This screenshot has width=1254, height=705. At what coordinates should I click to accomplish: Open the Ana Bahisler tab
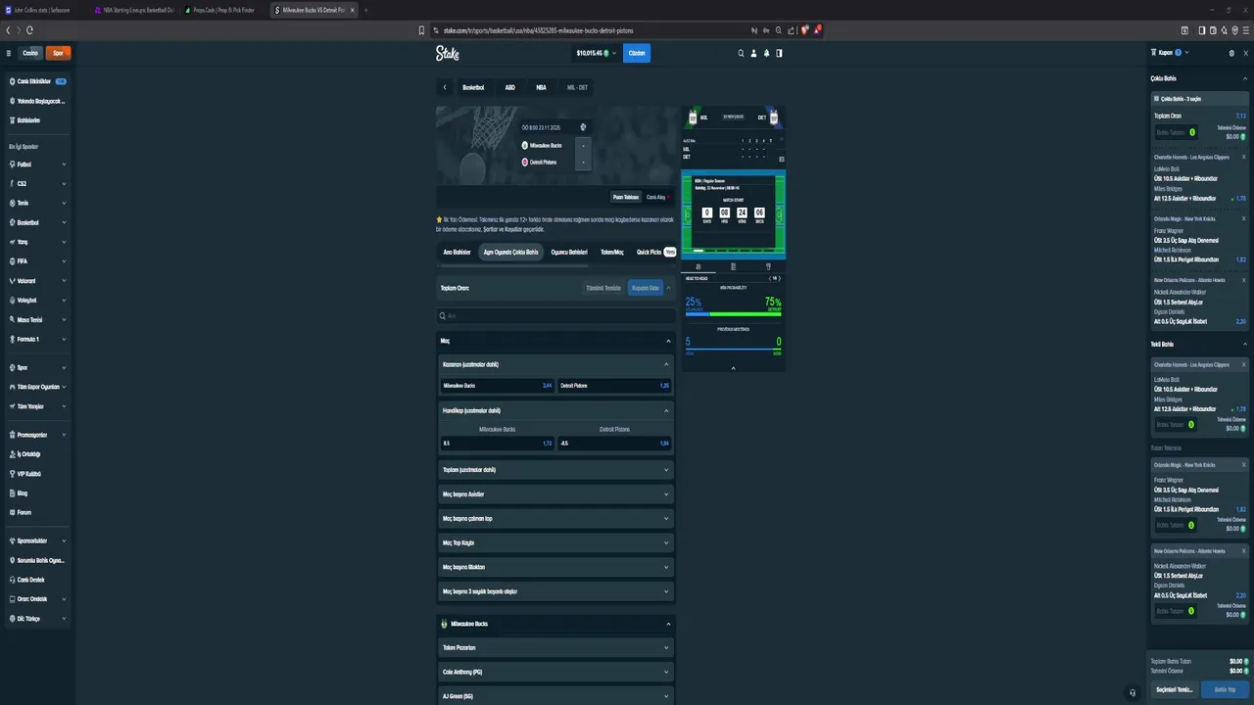[x=457, y=252]
